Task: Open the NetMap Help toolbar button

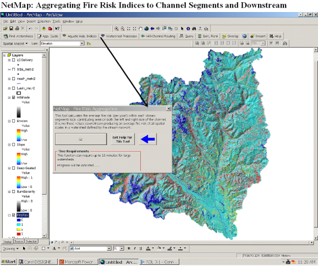Action: 275,36
